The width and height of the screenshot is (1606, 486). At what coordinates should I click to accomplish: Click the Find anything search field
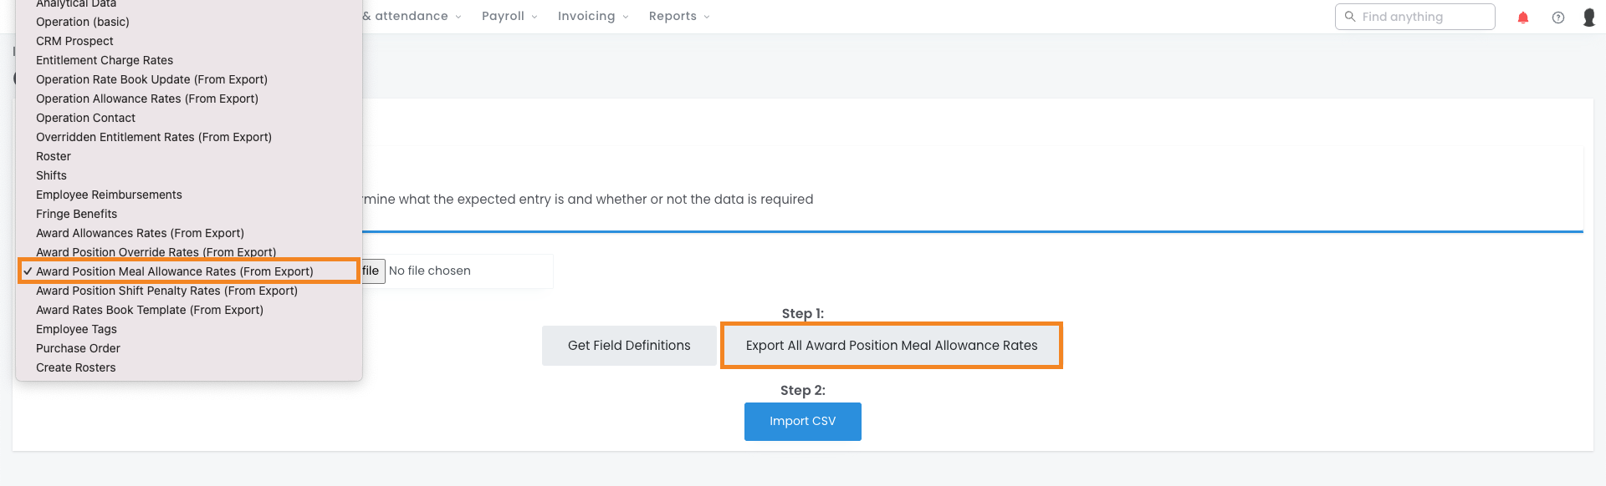pos(1422,17)
